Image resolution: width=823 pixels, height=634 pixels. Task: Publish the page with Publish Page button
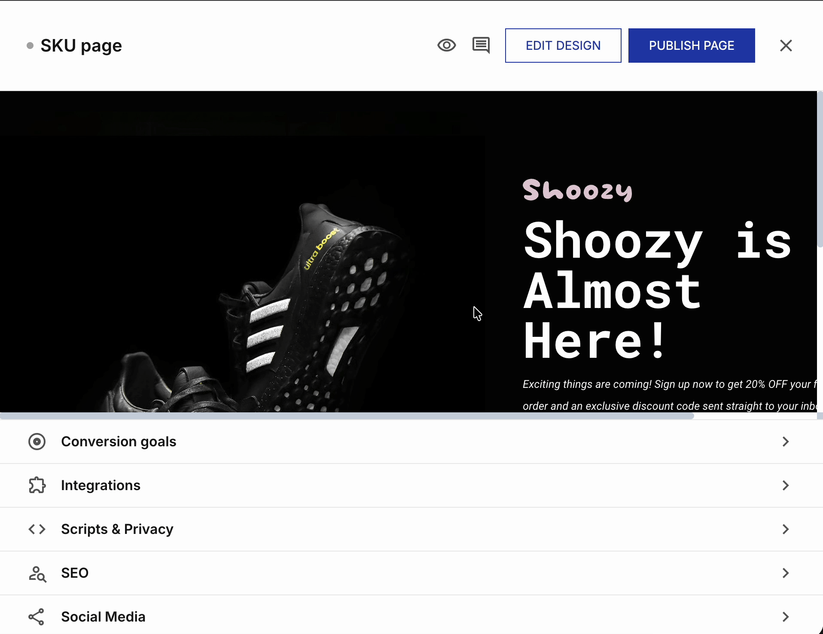tap(691, 46)
